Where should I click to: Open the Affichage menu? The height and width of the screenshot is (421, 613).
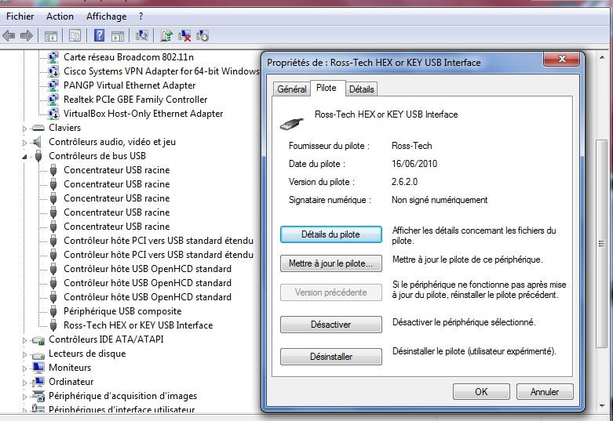point(106,16)
